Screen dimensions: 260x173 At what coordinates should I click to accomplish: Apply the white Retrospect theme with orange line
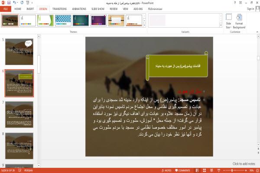click(x=134, y=20)
